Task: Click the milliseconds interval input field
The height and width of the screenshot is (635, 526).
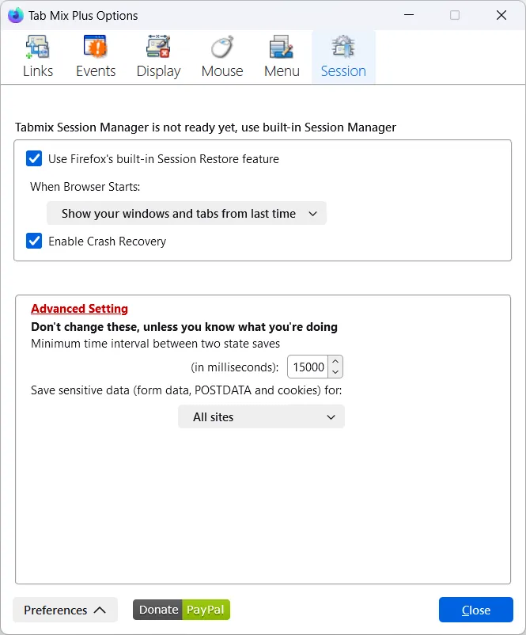Action: tap(308, 367)
